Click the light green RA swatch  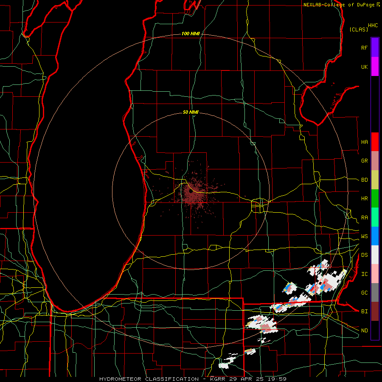pyautogui.click(x=375, y=217)
